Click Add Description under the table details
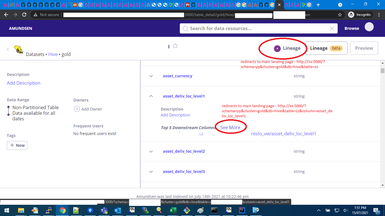Viewport: 385px width, 216px height. [23, 83]
